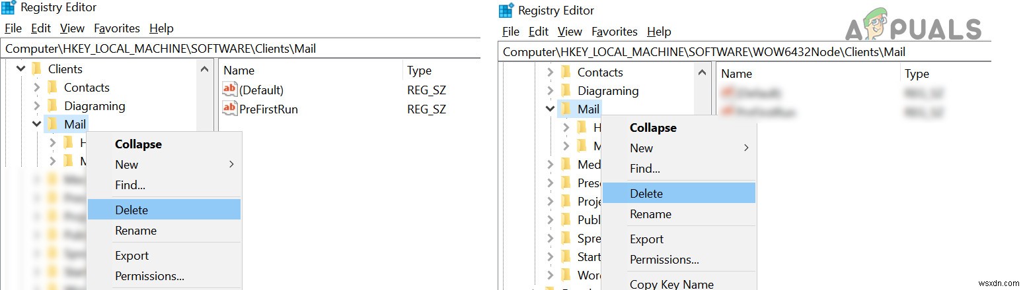Click scroll-up arrow of right tree scrollbar
Viewport: 1027px width, 290px height.
point(703,72)
